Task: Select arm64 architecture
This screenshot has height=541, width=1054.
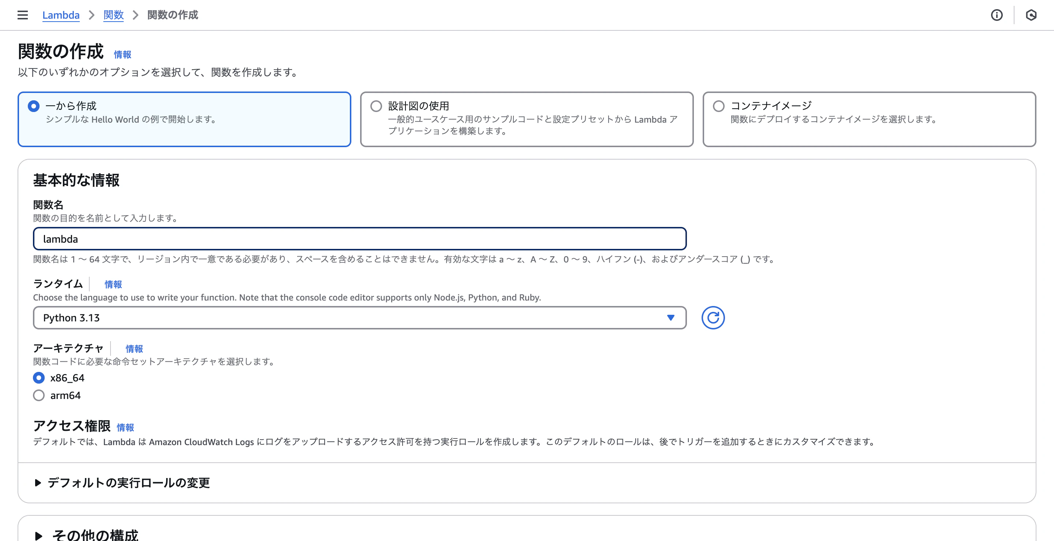Action: (39, 395)
